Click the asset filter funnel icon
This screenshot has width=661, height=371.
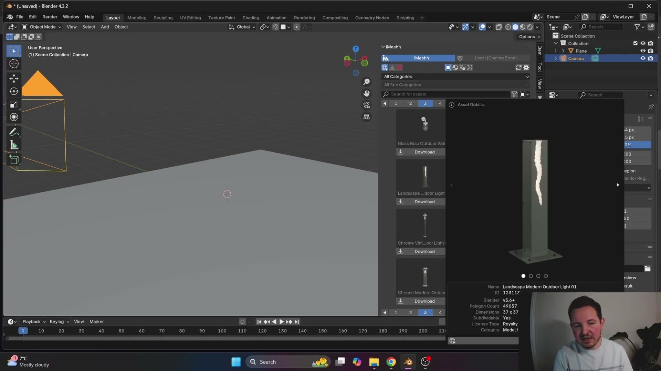click(514, 94)
